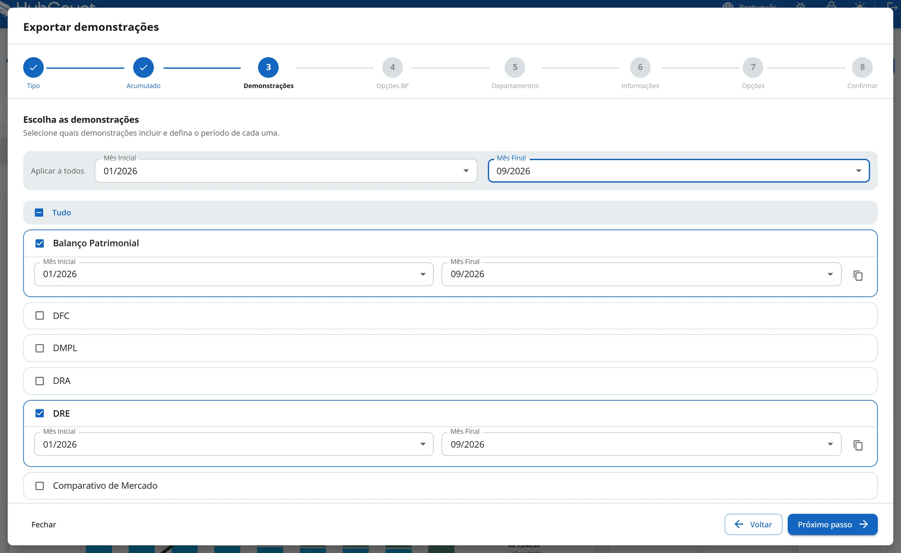
Task: Open Aplicar a todos Mês Inicial dropdown
Action: pyautogui.click(x=286, y=171)
